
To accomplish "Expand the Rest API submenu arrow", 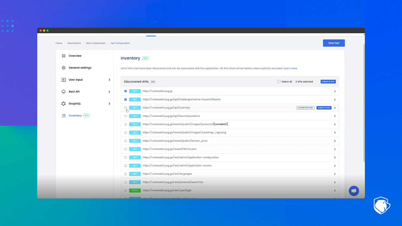I will click(109, 92).
